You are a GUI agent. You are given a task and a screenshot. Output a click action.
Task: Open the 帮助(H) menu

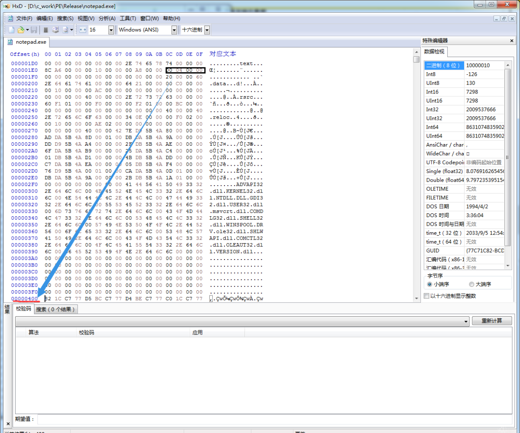(x=172, y=18)
